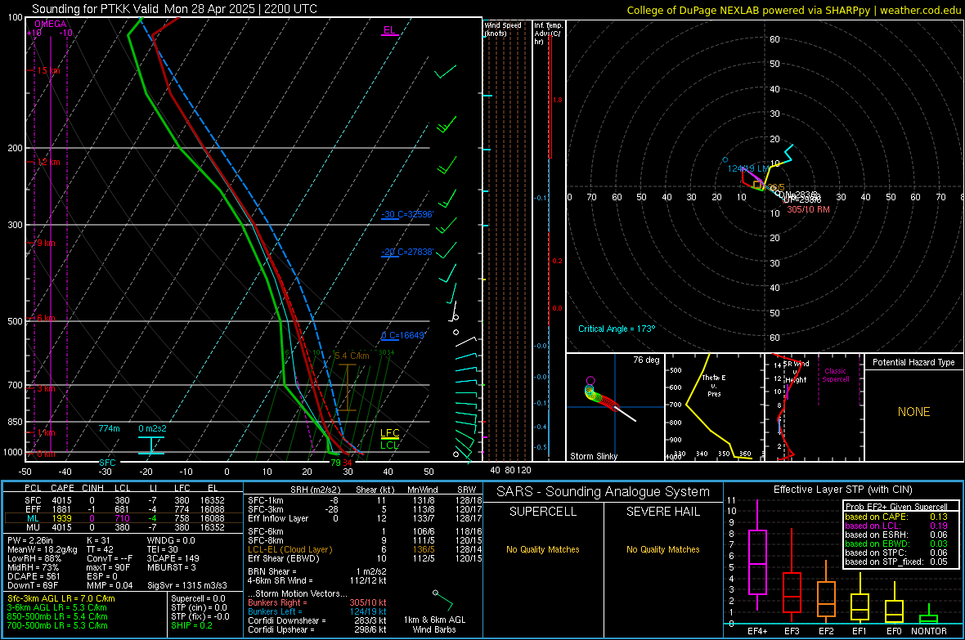This screenshot has height=640, width=965.
Task: Click the orange EF2 box plot
Action: click(826, 592)
